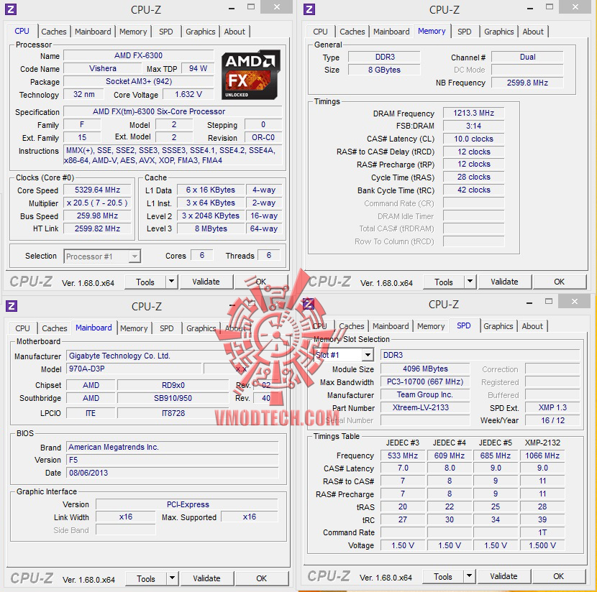Click the Multiplier x 20.5 value field
The image size is (597, 592).
tap(98, 203)
